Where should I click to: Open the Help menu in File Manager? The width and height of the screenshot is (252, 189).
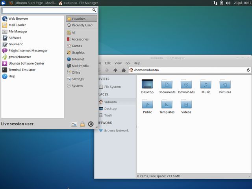[x=137, y=63]
